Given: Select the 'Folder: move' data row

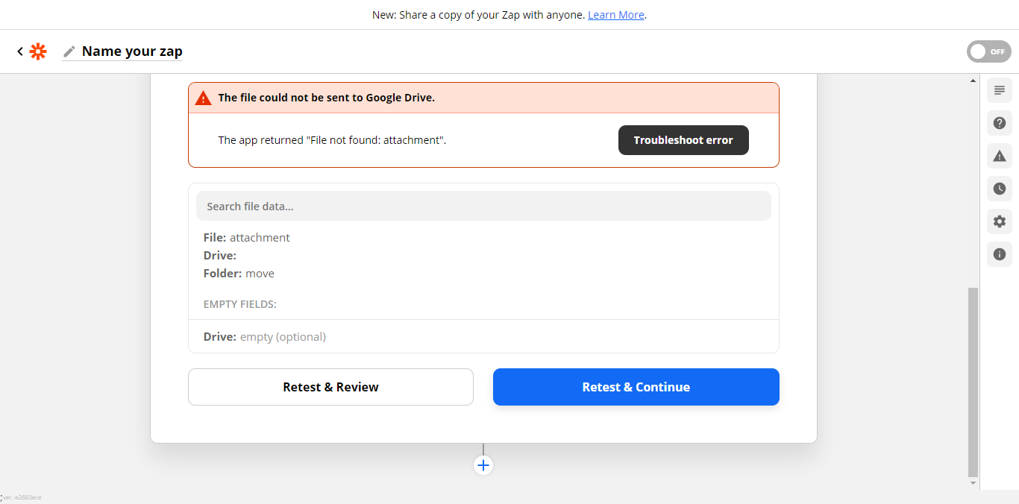Looking at the screenshot, I should click(x=239, y=274).
